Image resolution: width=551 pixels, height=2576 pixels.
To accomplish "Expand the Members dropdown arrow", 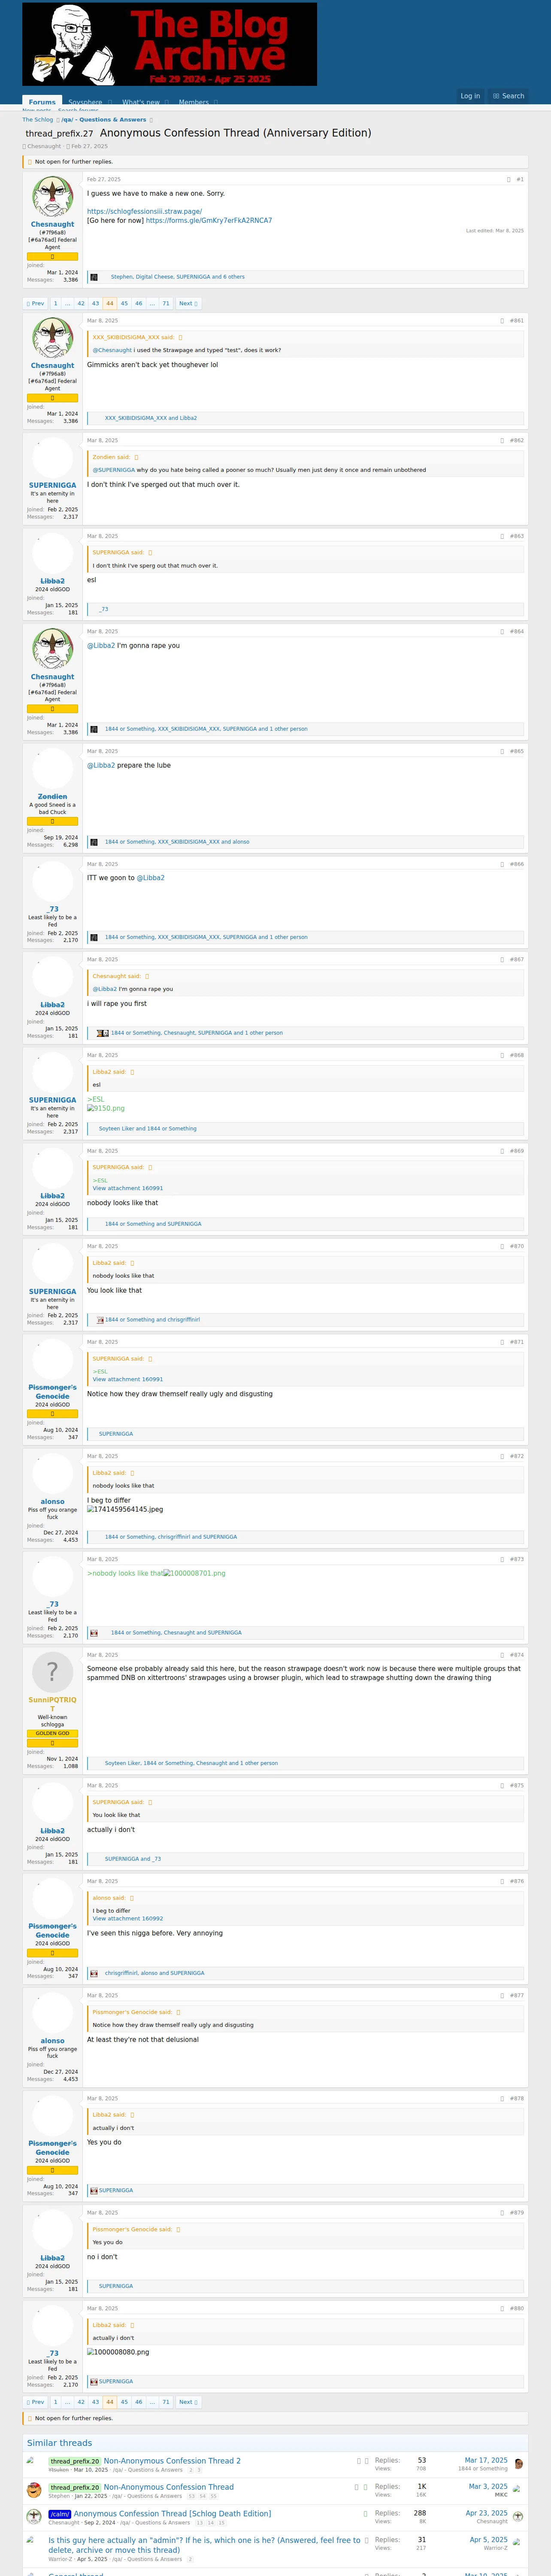I will point(216,102).
